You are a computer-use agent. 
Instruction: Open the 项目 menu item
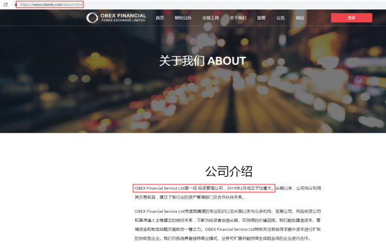(x=299, y=18)
